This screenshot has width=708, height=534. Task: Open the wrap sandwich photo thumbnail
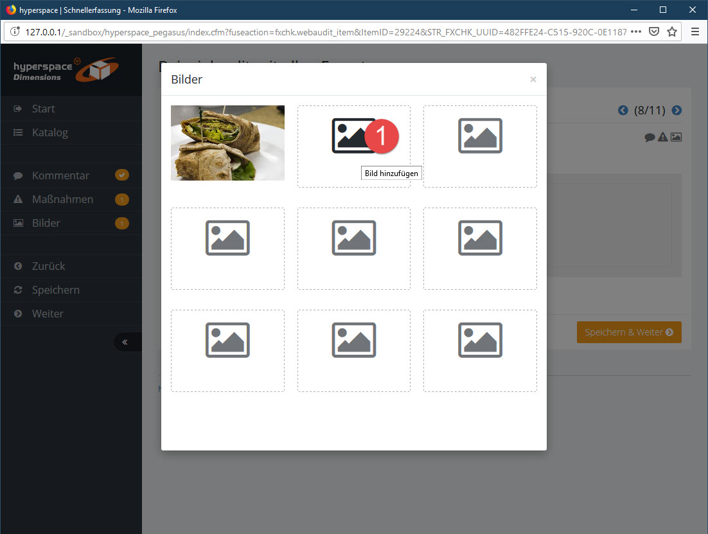point(227,143)
